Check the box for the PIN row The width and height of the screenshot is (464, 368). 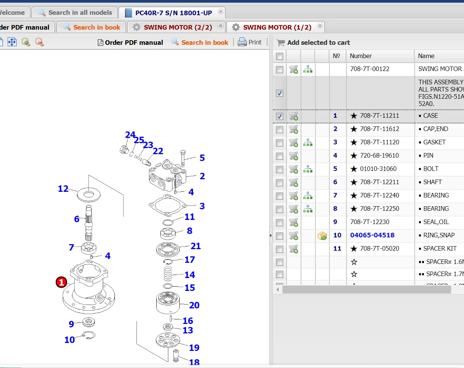point(280,156)
